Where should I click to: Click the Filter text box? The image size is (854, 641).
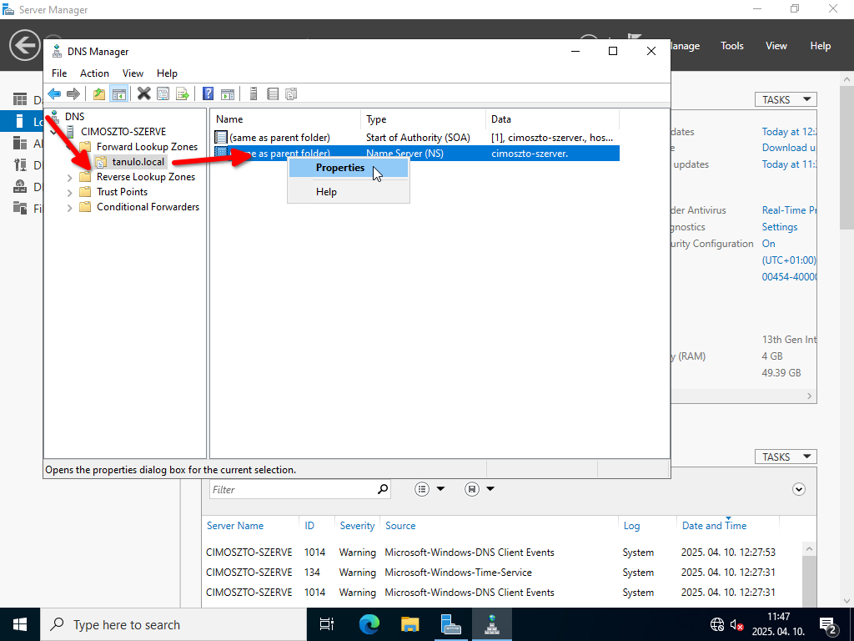[x=291, y=489]
